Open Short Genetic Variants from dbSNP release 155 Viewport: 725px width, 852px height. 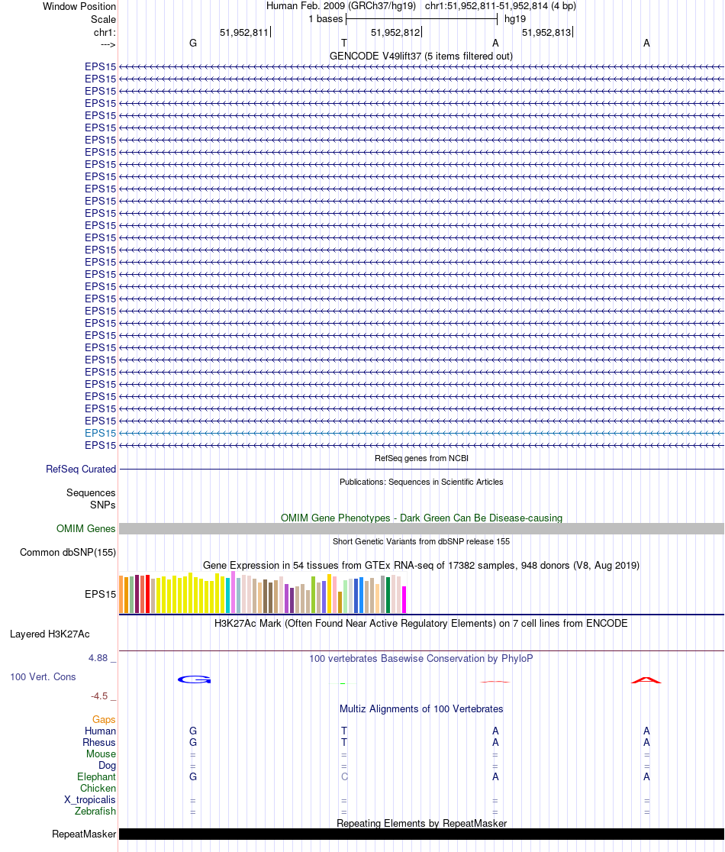pos(421,541)
